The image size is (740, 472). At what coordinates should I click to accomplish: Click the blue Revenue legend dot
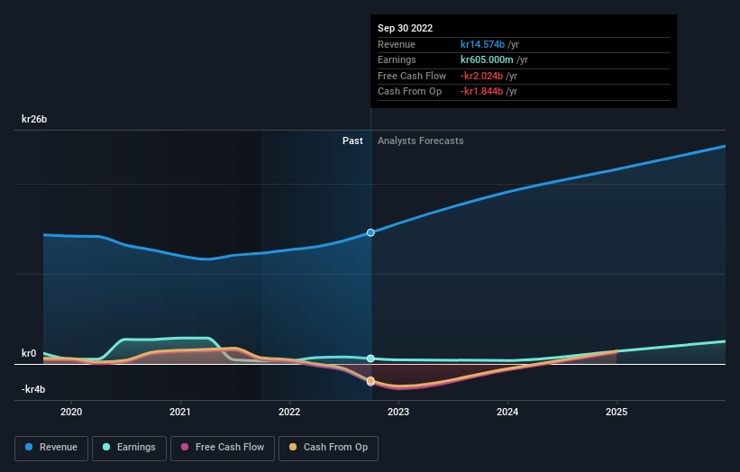[29, 447]
